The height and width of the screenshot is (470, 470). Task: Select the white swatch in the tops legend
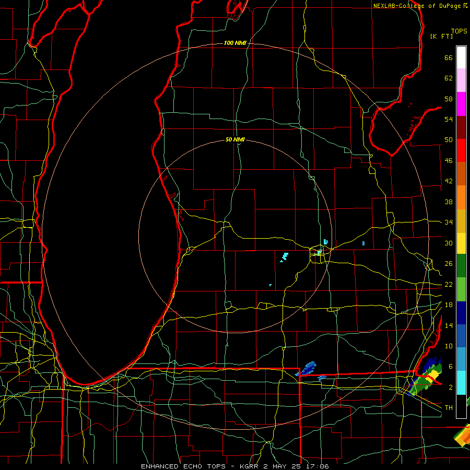pos(461,57)
